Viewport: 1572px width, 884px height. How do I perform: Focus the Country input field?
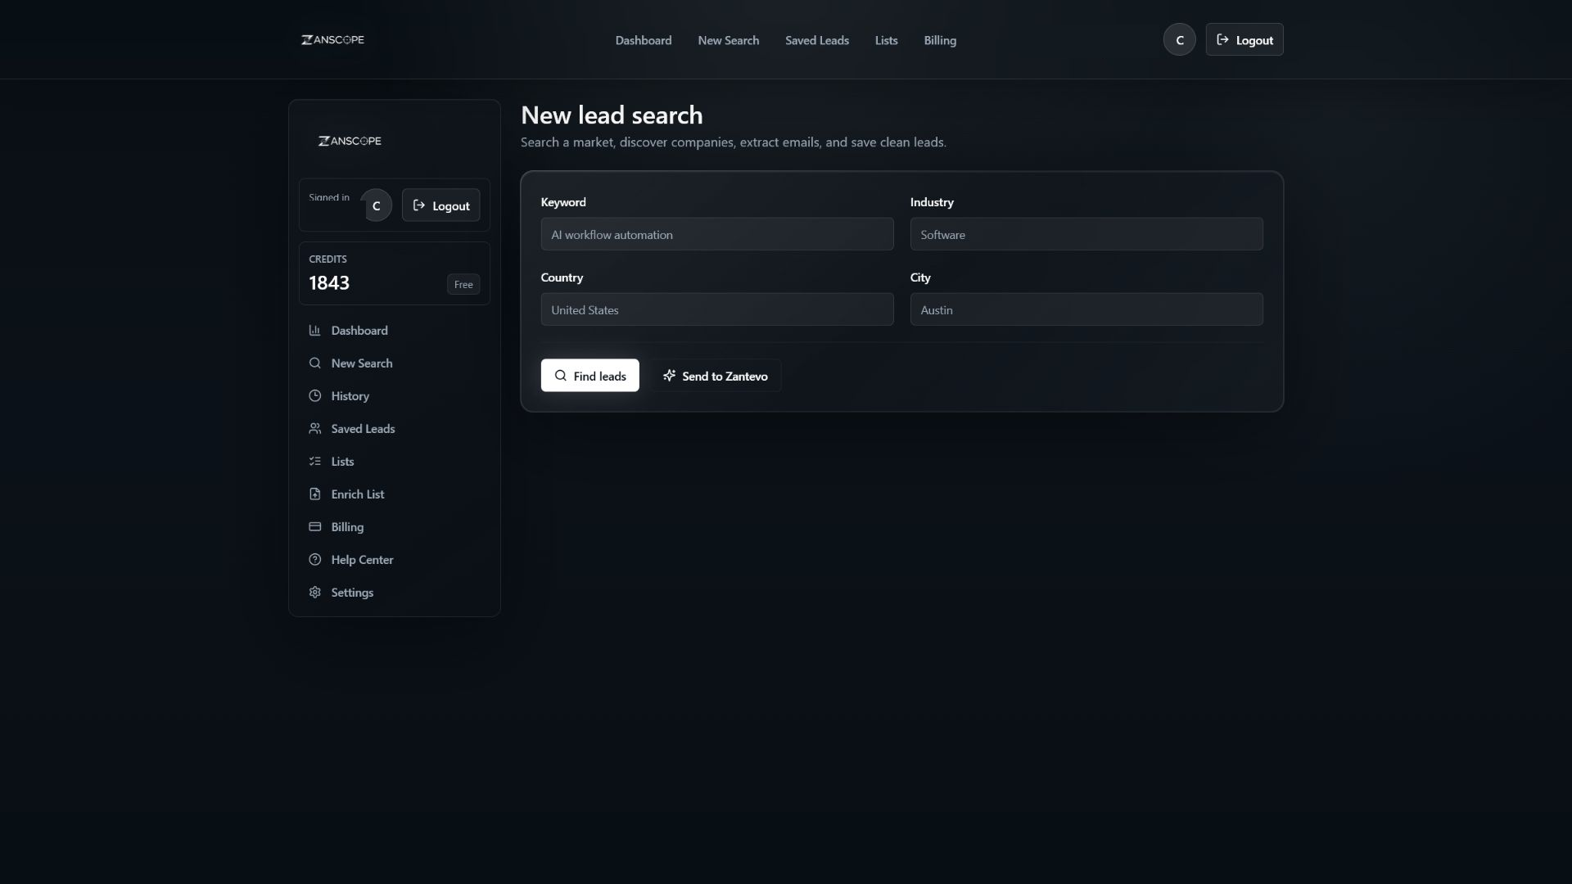tap(717, 309)
